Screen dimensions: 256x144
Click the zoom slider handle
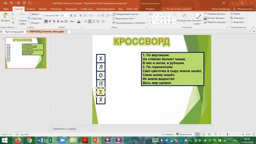[228, 134]
